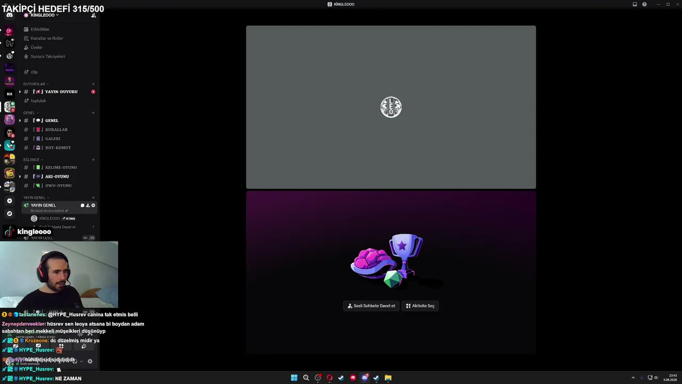The width and height of the screenshot is (682, 384).
Task: Select the KINGLEOOO video tile
Action: tap(391, 107)
